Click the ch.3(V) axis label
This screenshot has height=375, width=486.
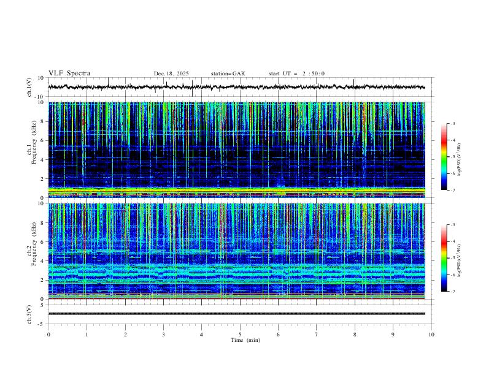[x=29, y=314]
